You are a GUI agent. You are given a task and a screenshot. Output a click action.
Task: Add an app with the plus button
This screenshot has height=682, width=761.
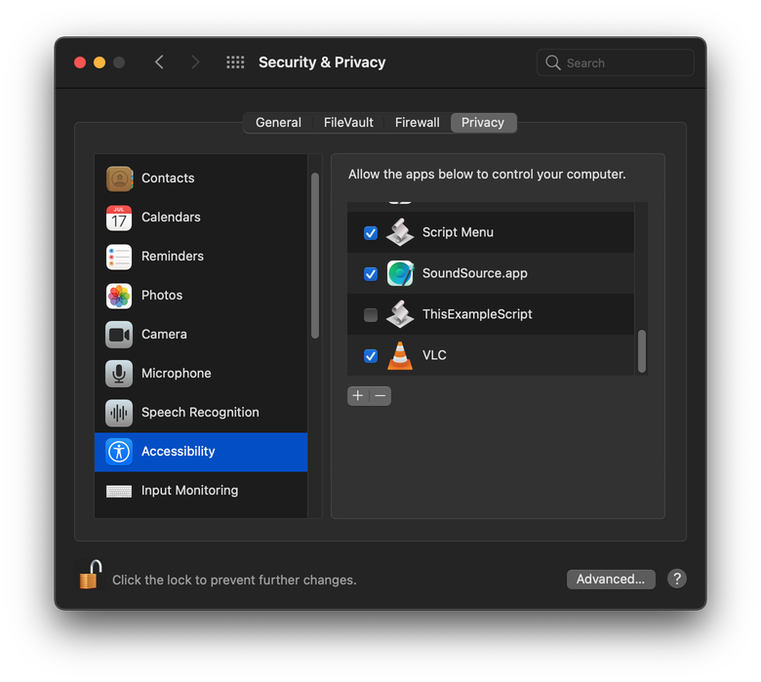click(358, 395)
